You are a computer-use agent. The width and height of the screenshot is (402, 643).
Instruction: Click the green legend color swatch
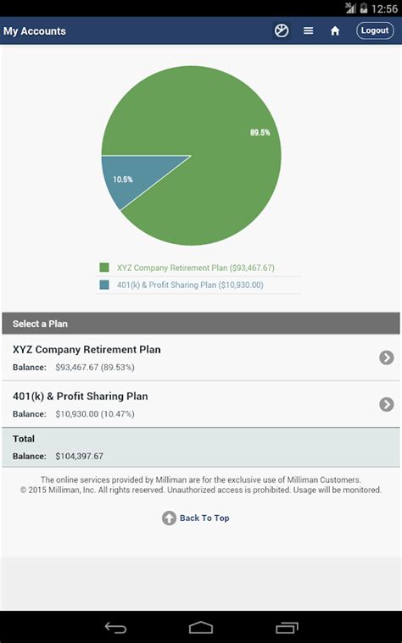click(x=104, y=268)
